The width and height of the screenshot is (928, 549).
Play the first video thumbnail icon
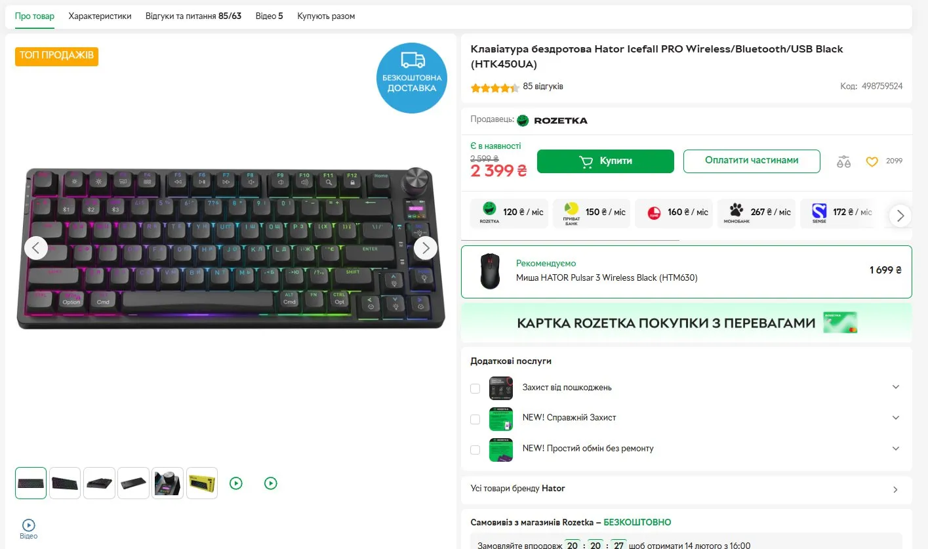tap(236, 483)
